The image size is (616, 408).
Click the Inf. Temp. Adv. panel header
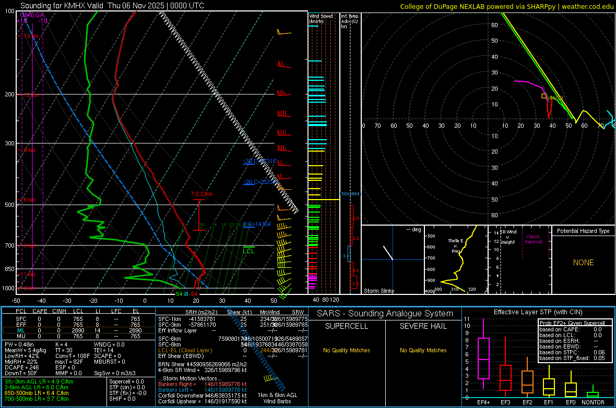pos(350,21)
